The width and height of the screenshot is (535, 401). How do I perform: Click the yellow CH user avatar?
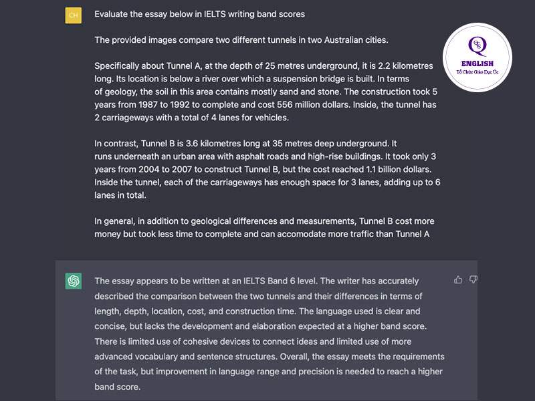click(74, 15)
